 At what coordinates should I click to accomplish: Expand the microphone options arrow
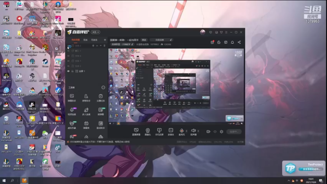point(186,131)
